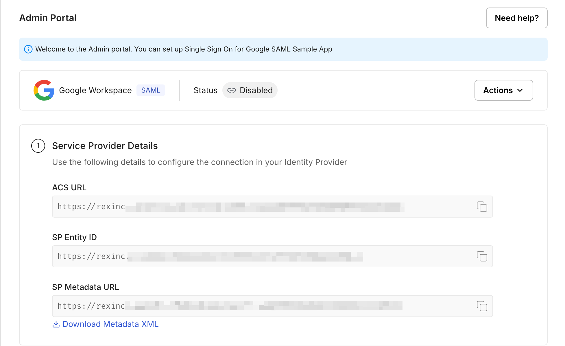Click the welcome banner message
Viewport: 565px width, 346px height.
(x=184, y=49)
